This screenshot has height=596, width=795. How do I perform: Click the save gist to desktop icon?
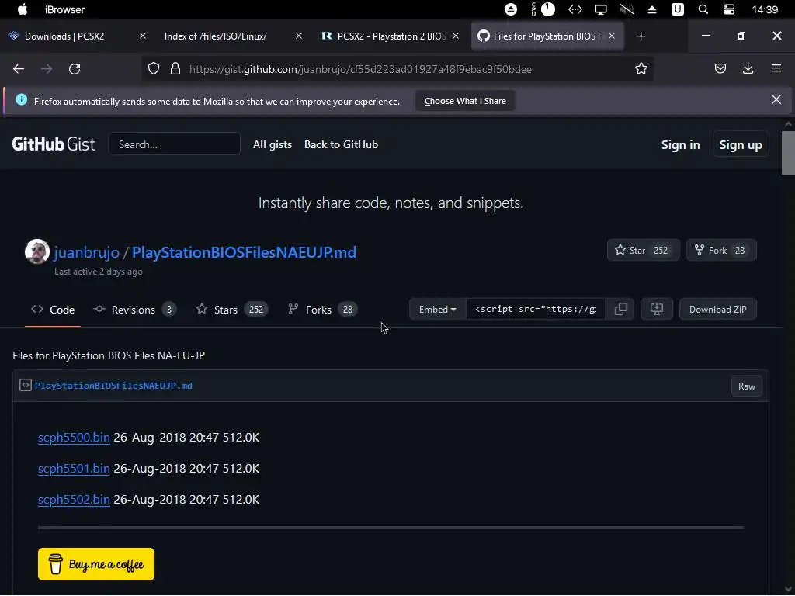pos(657,309)
